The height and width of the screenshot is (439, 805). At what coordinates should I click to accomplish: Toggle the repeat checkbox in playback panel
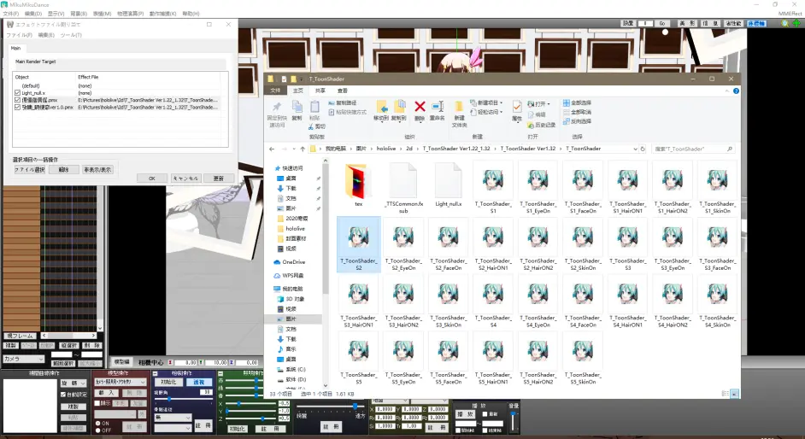485,414
